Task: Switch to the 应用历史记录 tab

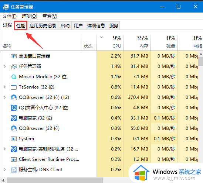Action: coord(43,25)
